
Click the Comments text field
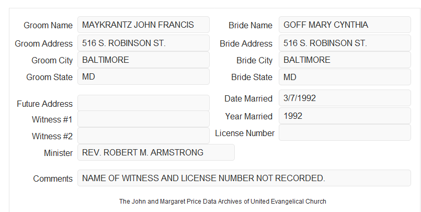tap(244, 178)
